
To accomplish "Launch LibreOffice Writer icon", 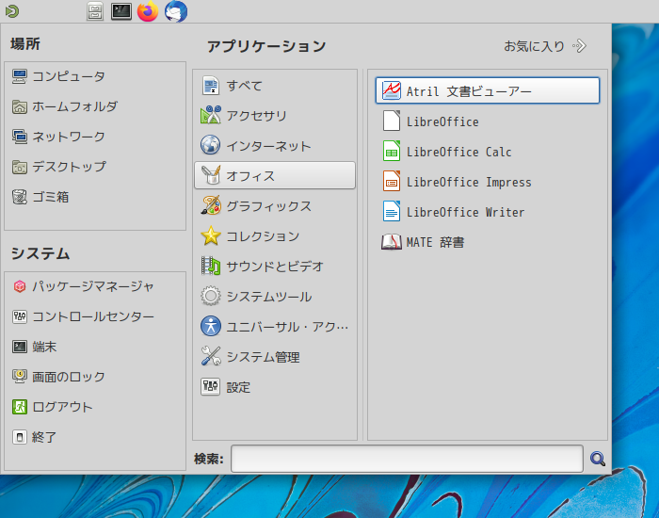I will click(x=392, y=212).
